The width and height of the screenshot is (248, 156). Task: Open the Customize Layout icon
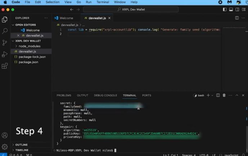(x=244, y=9)
